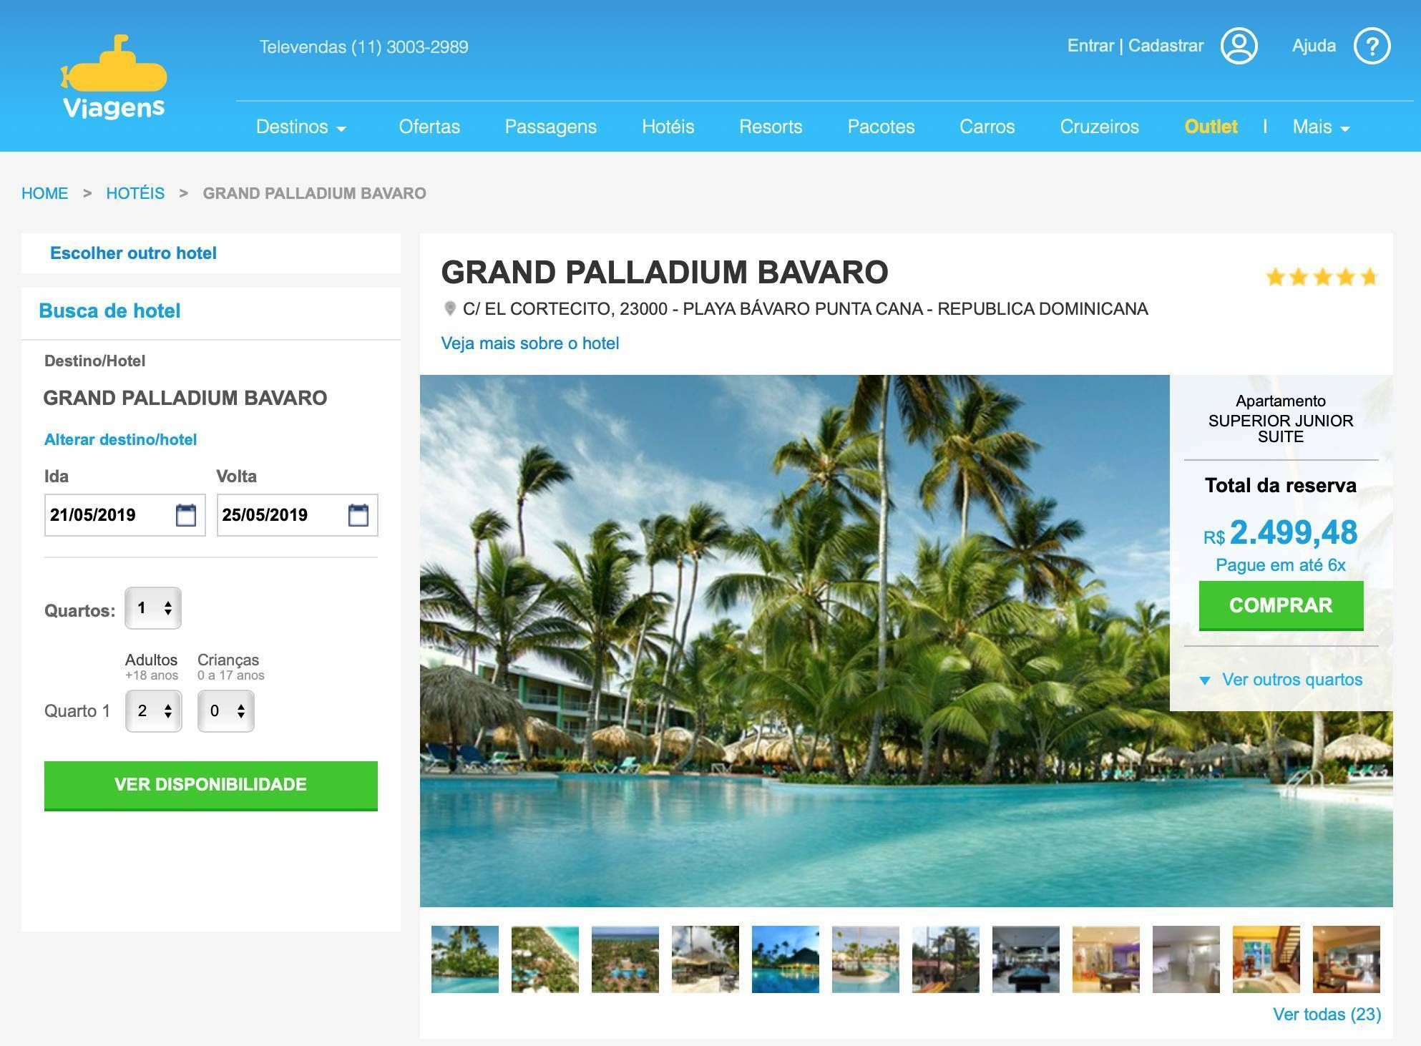The height and width of the screenshot is (1046, 1421).
Task: Open the Outlet menu item
Action: [1211, 127]
